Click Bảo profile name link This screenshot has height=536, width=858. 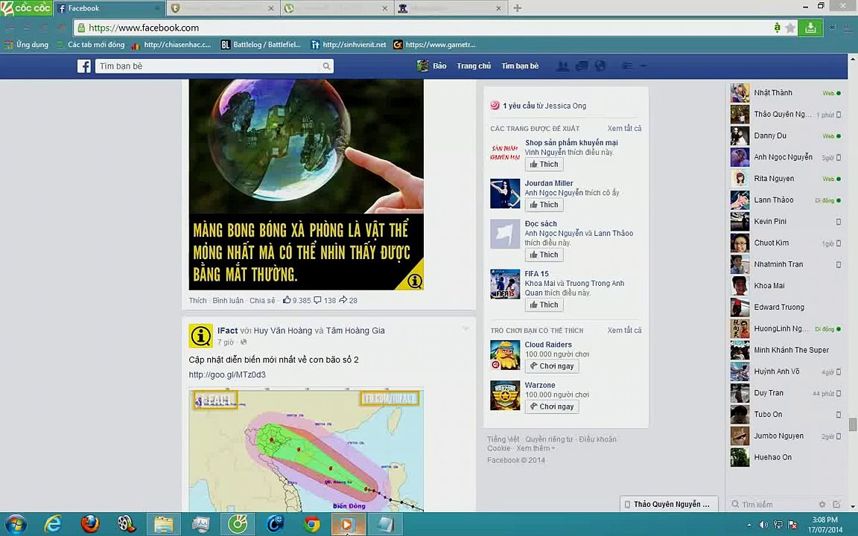439,66
